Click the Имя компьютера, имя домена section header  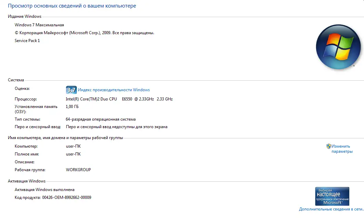[x=65, y=138]
